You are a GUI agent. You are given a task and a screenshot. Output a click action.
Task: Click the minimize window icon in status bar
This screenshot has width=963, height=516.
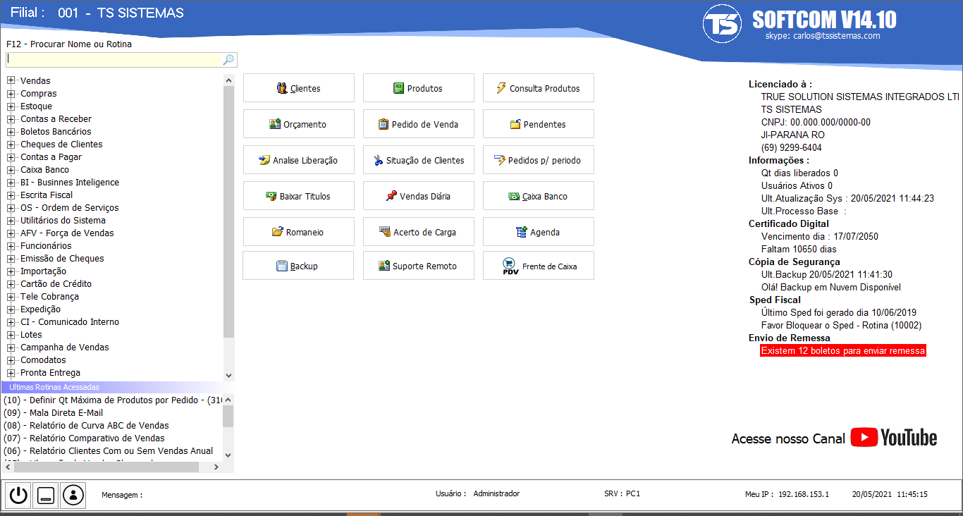46,495
